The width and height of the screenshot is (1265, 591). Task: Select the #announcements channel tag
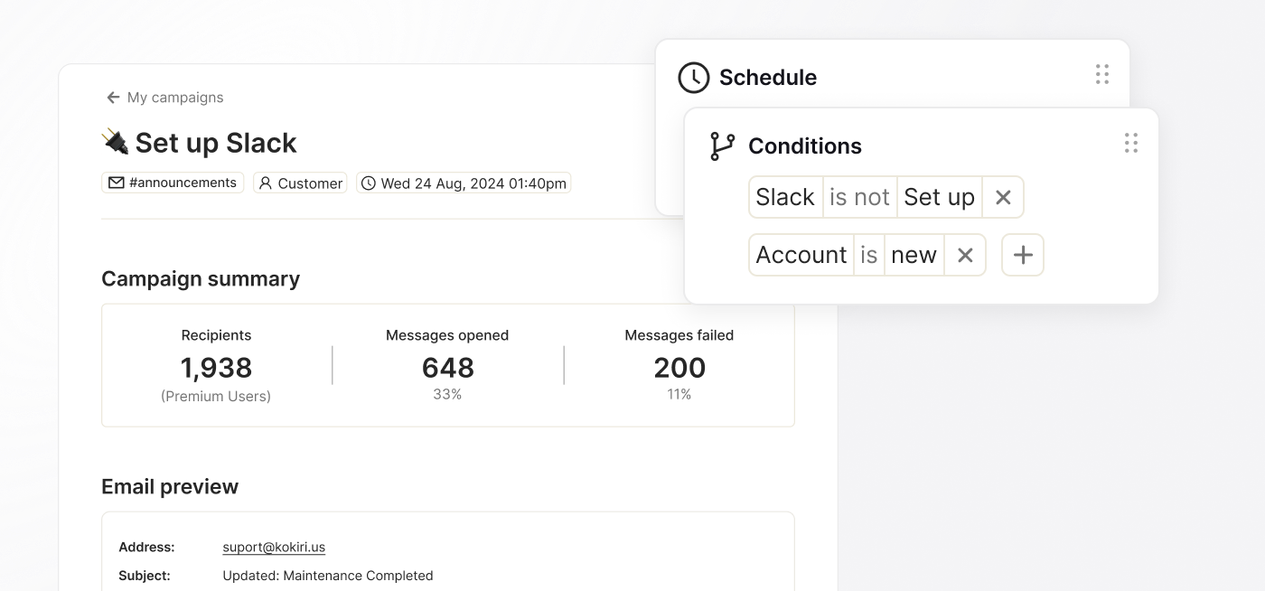[x=173, y=183]
